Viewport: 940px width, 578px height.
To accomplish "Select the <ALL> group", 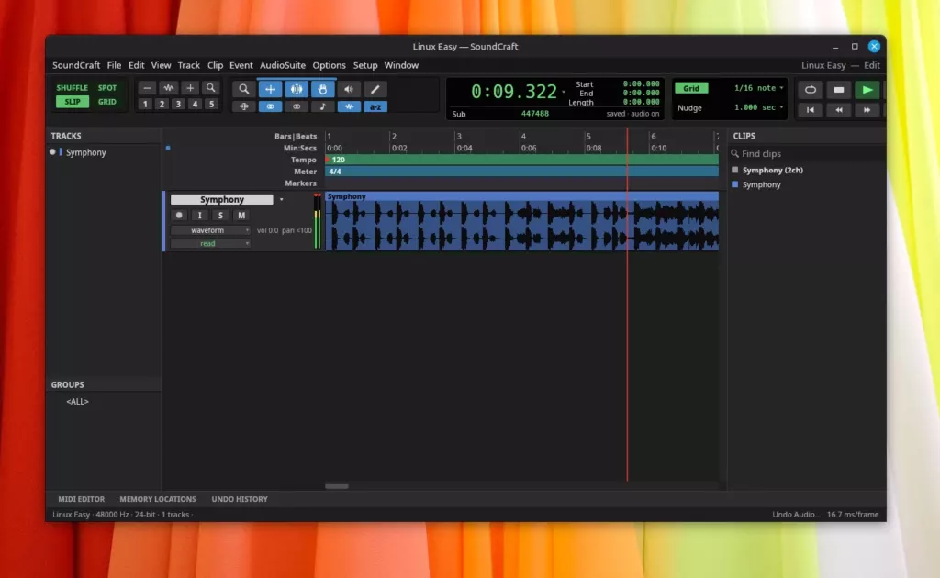I will (x=77, y=402).
